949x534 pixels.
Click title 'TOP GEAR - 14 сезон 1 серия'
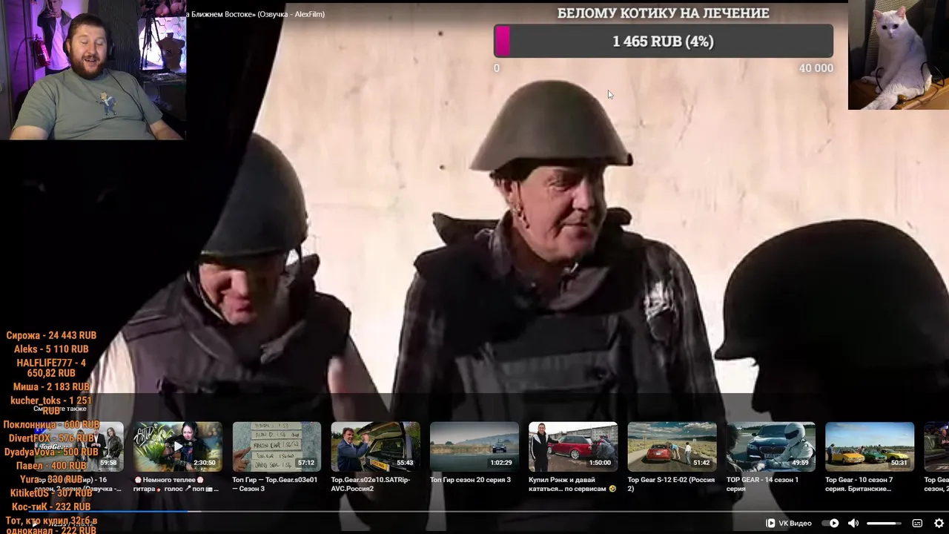click(762, 484)
